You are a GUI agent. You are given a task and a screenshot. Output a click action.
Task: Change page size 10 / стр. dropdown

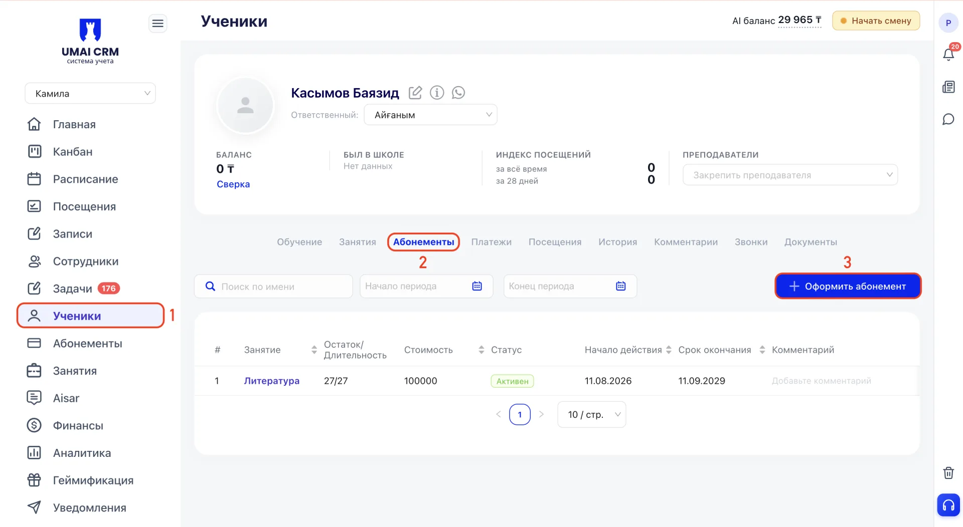(592, 414)
